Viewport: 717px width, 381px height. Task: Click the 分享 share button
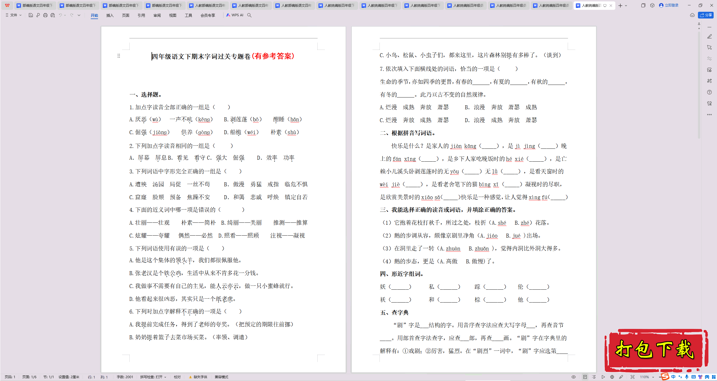coord(706,15)
